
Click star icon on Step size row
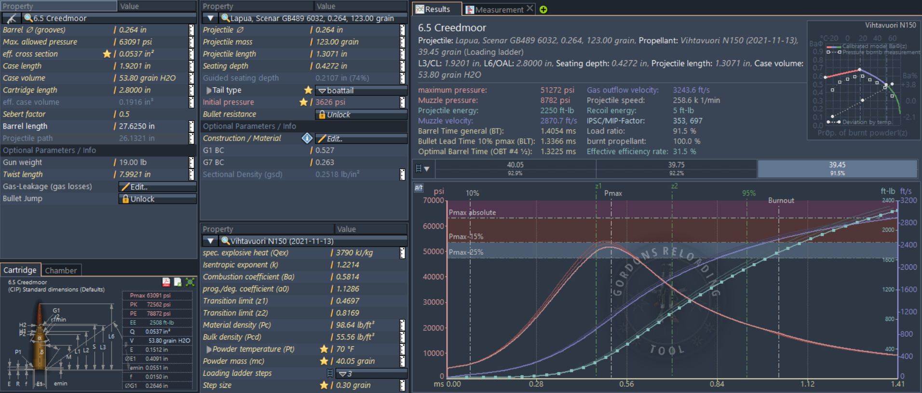click(x=324, y=385)
